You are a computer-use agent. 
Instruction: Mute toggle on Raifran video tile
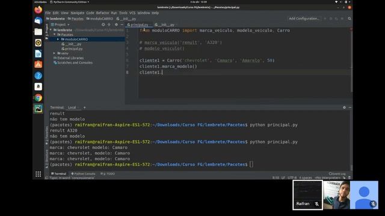tap(317, 204)
